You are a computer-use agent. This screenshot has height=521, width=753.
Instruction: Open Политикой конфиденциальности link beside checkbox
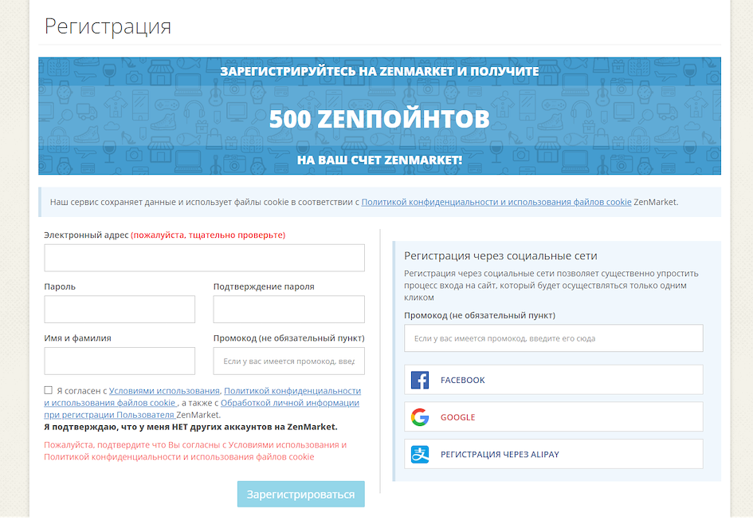pos(292,391)
